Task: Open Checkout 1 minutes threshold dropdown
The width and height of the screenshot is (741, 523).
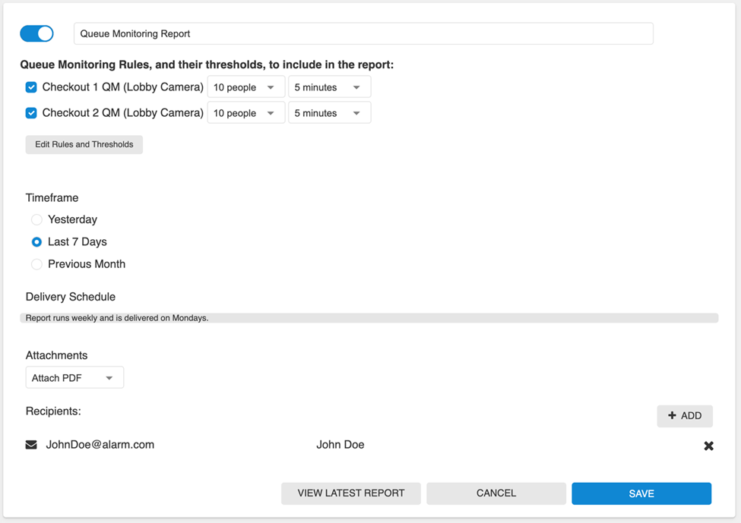Action: [329, 87]
